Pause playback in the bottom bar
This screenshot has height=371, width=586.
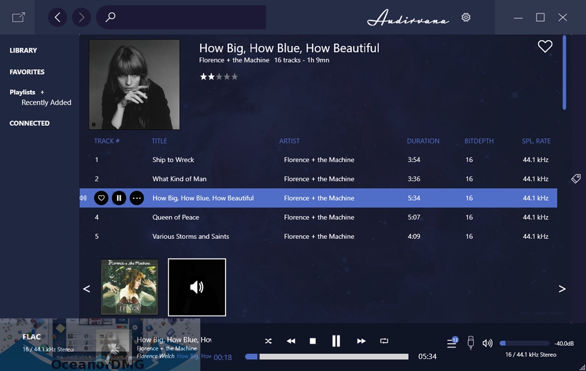point(336,341)
